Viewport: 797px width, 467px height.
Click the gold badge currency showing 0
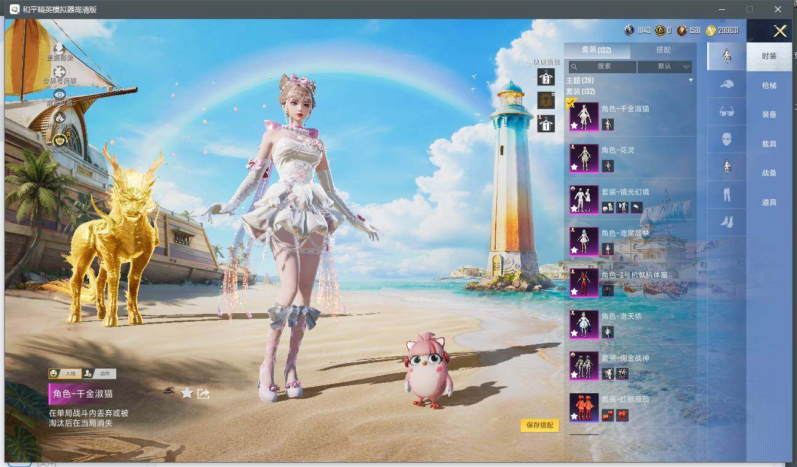pos(664,30)
